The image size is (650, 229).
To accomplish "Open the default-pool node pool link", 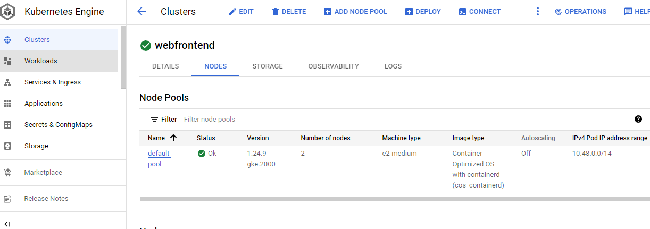I will coord(160,159).
